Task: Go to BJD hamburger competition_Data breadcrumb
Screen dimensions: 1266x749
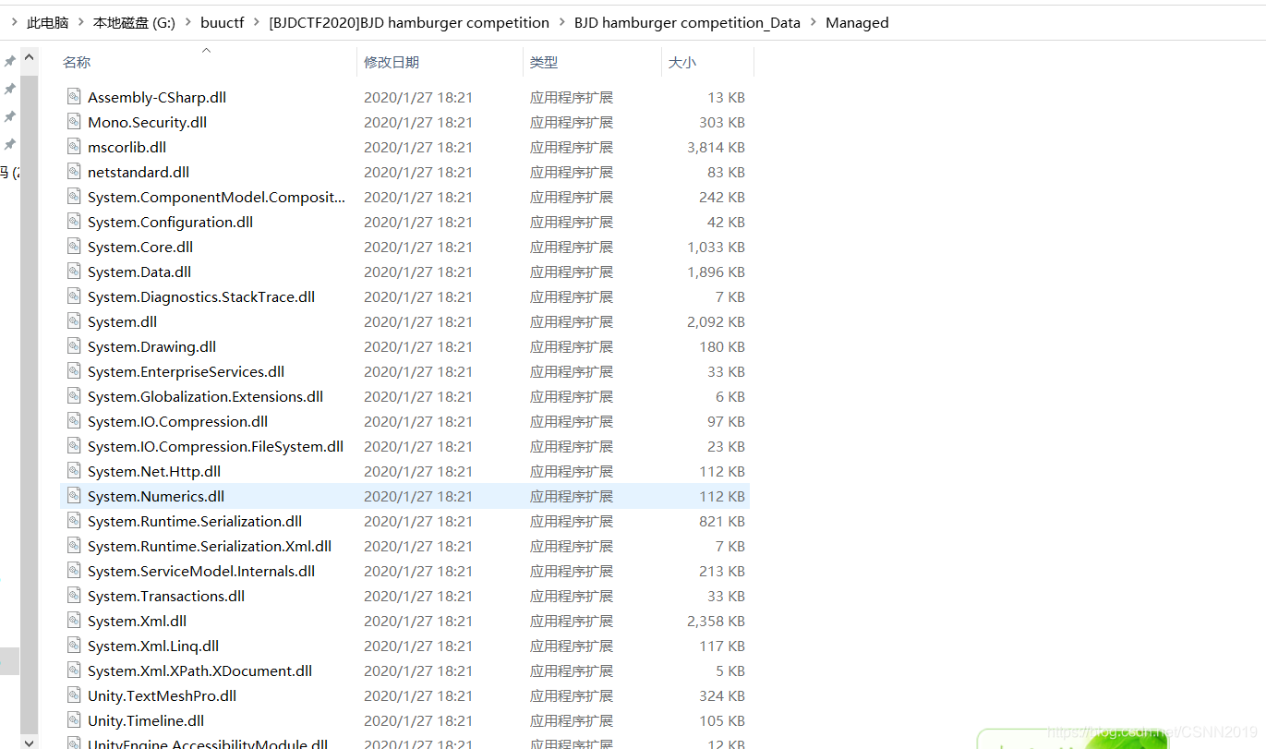Action: [687, 22]
